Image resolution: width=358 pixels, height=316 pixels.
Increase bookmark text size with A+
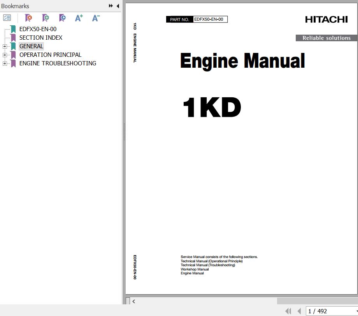point(79,18)
